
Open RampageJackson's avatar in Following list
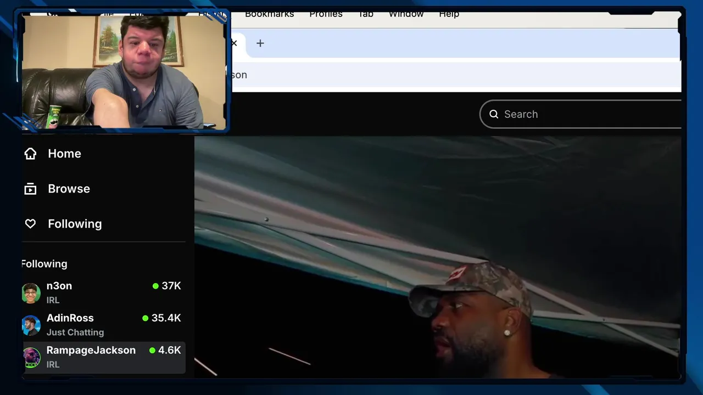[x=31, y=357]
